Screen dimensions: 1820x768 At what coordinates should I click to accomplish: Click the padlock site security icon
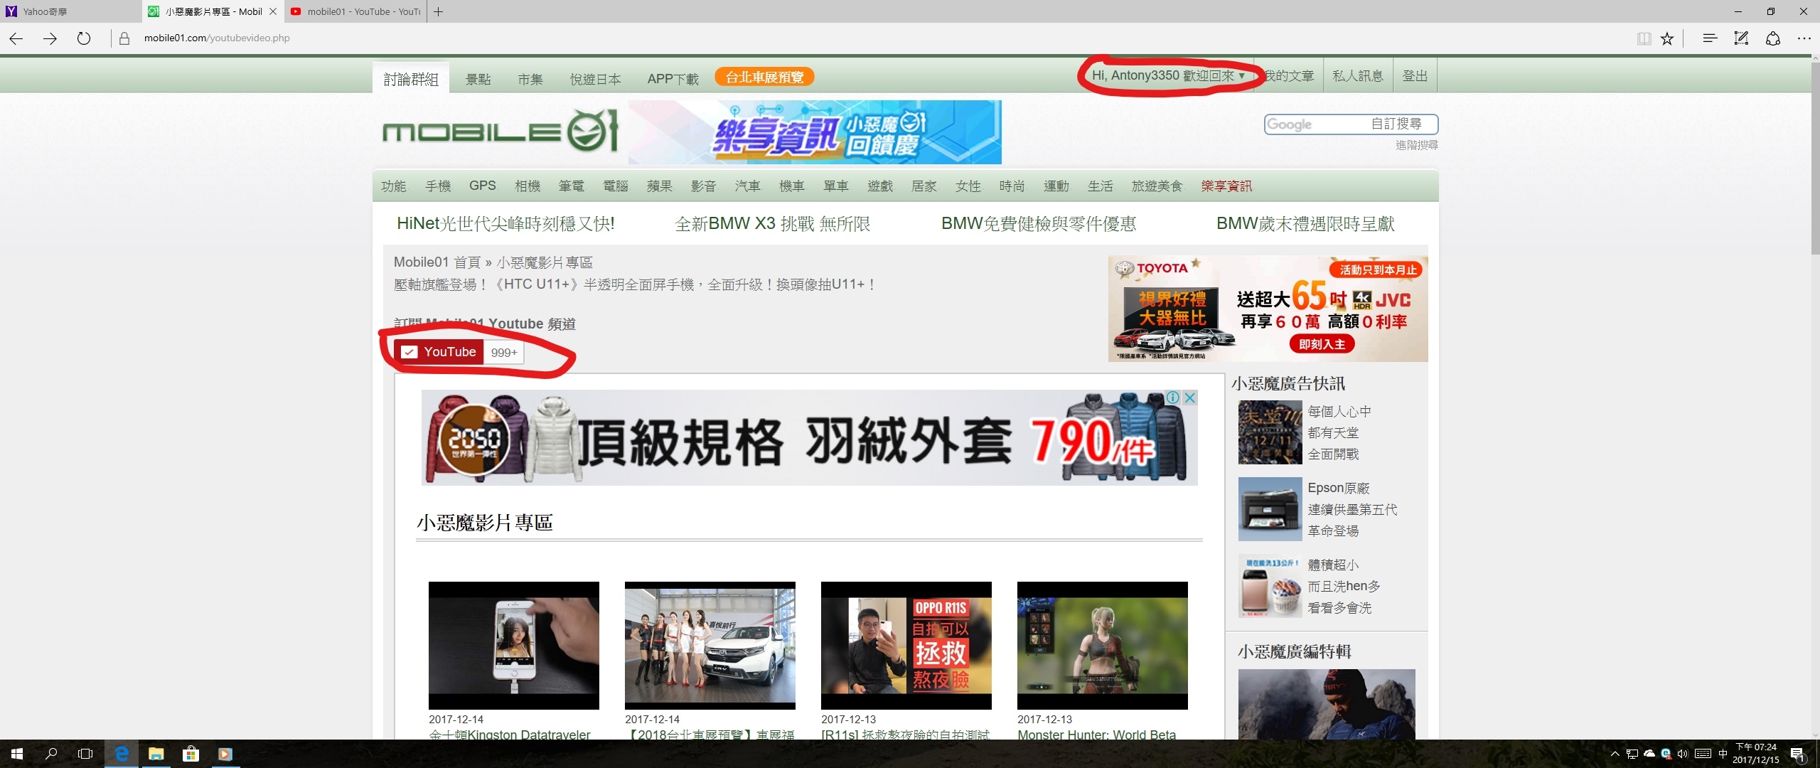click(124, 38)
